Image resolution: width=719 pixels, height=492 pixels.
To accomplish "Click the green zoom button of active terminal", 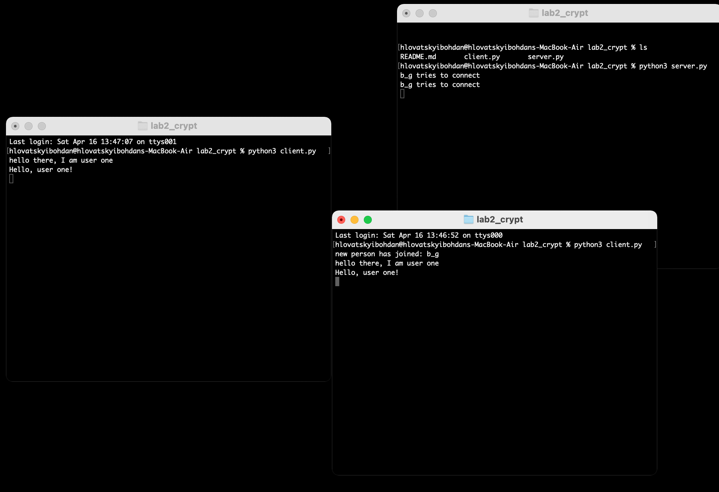I will (x=368, y=220).
